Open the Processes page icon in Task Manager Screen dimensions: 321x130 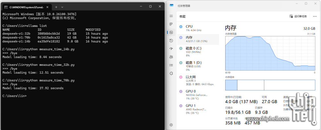click(x=171, y=24)
